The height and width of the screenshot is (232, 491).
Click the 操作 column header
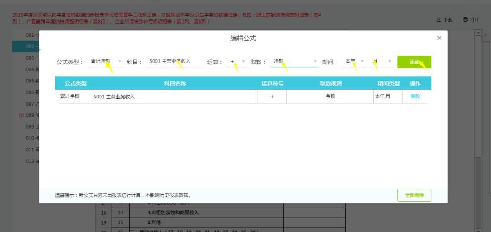pyautogui.click(x=415, y=83)
